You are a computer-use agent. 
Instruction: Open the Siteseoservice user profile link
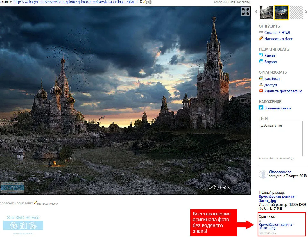coord(280,172)
